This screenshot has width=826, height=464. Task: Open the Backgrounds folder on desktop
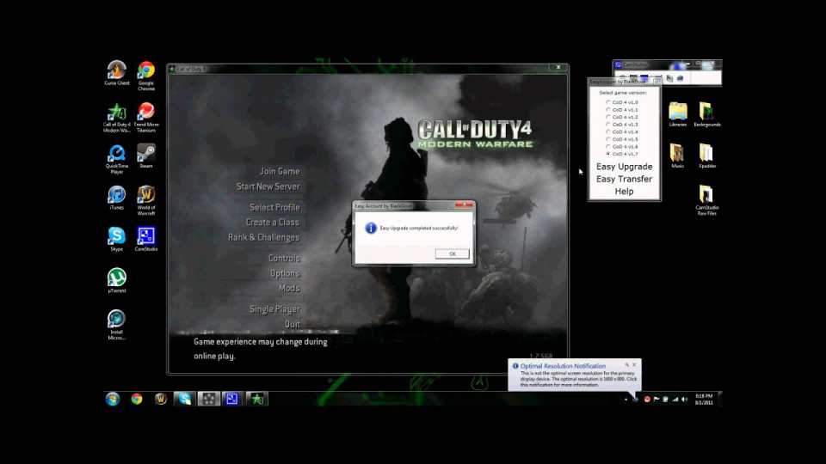coord(707,114)
